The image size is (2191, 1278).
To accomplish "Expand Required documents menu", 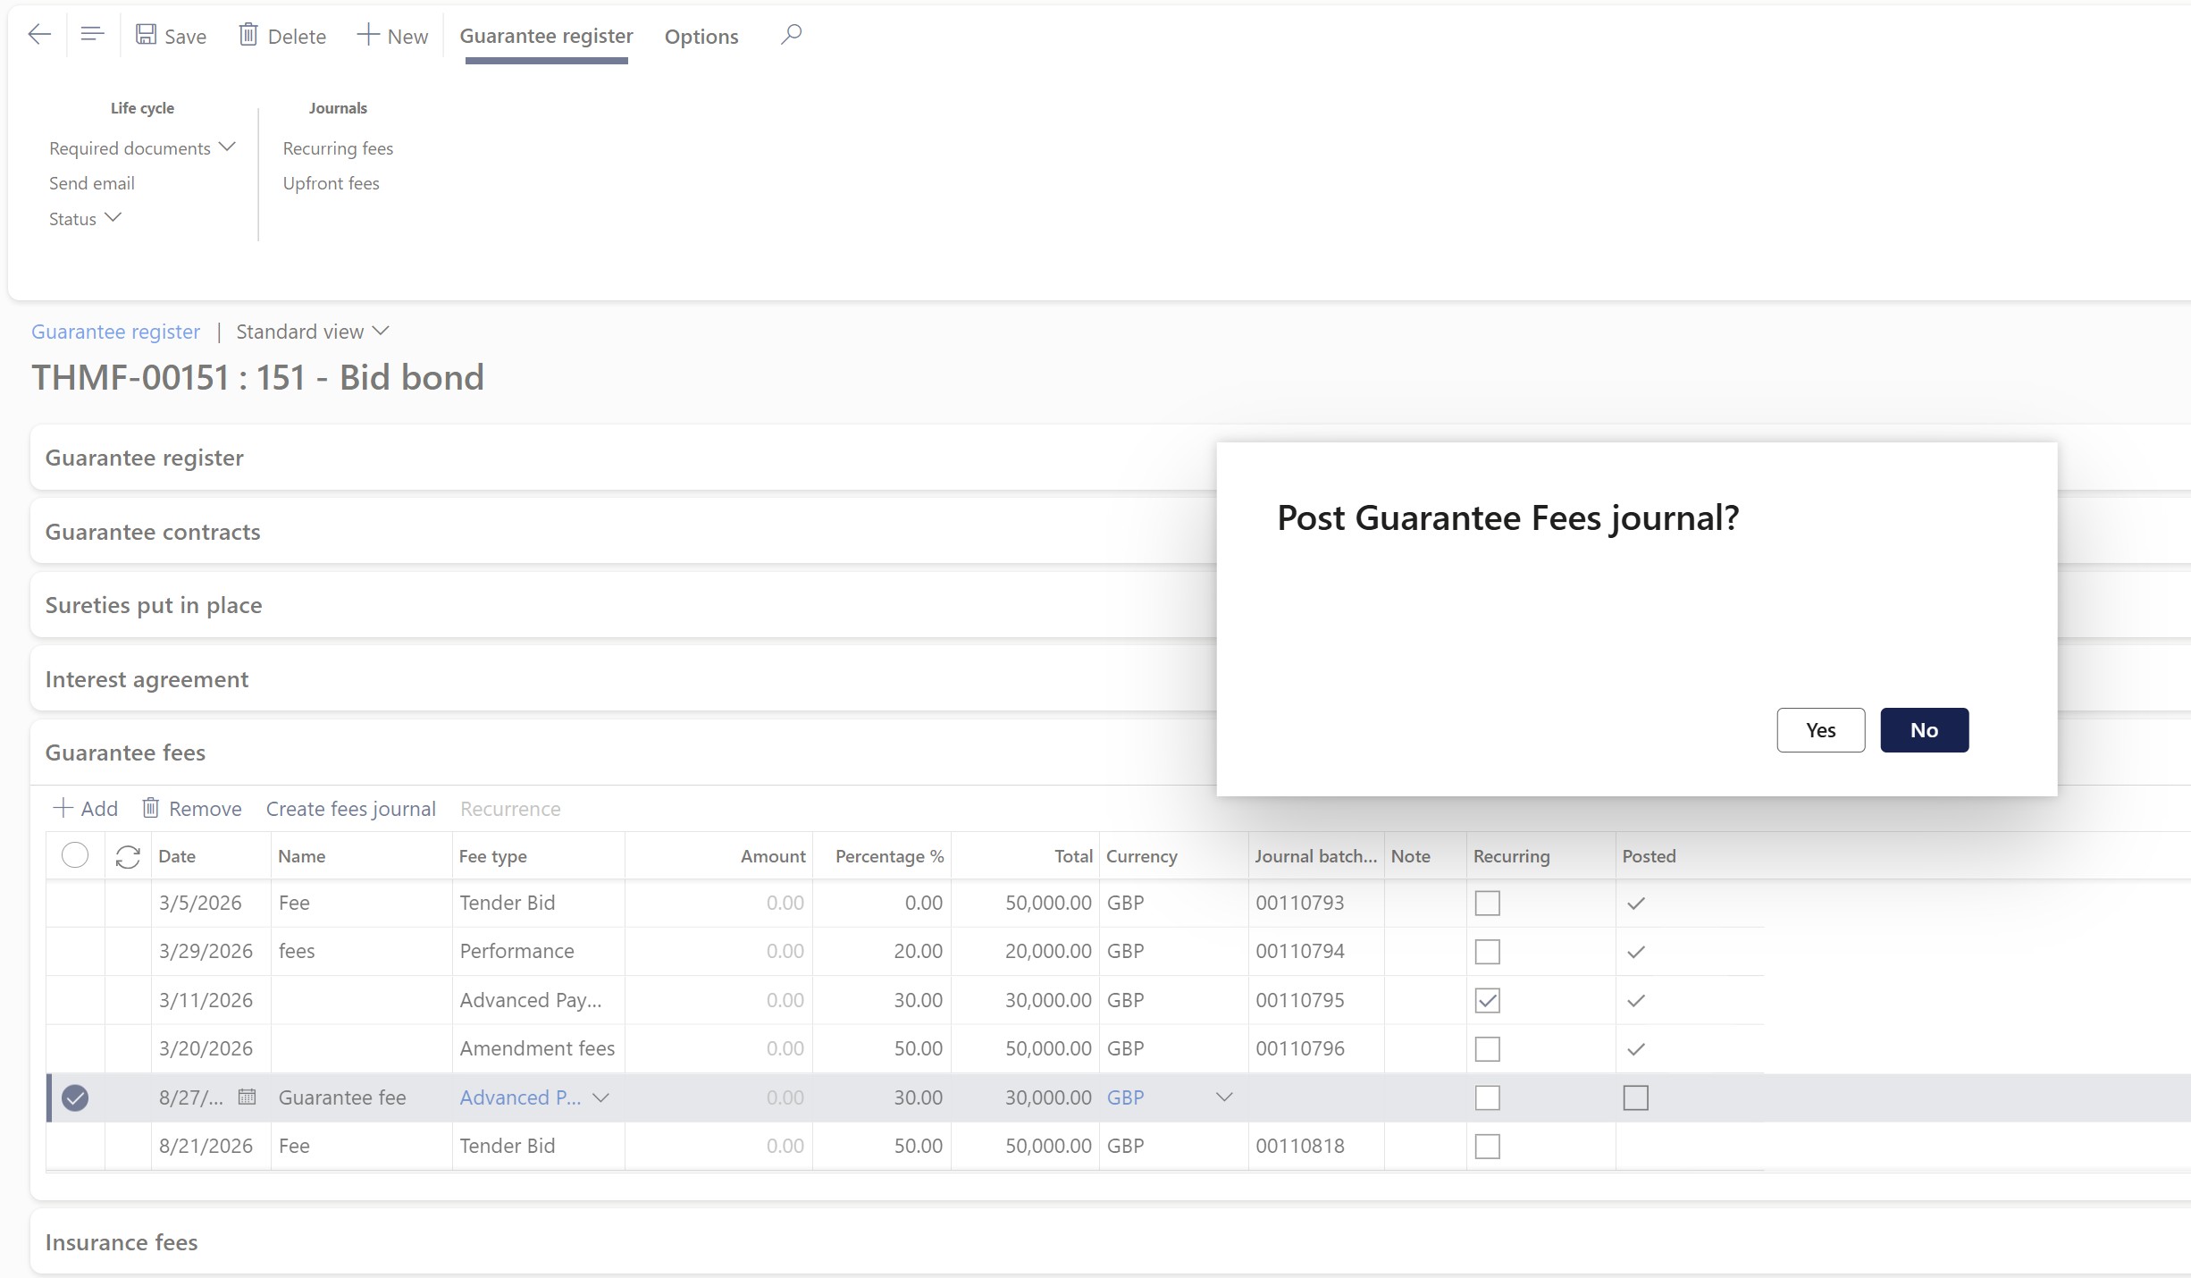I will click(142, 147).
